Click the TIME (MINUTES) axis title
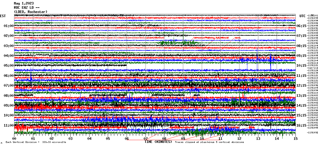The height and width of the screenshot is (146, 318). (158, 142)
